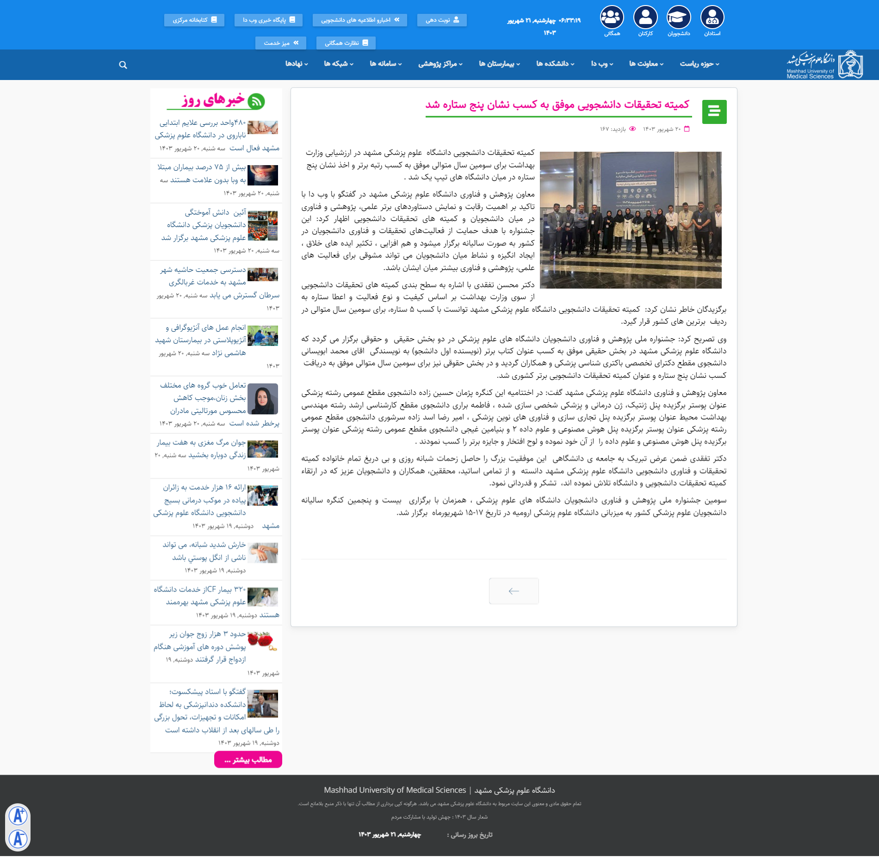
Task: Expand the وب دا dropdown menu
Action: click(602, 64)
